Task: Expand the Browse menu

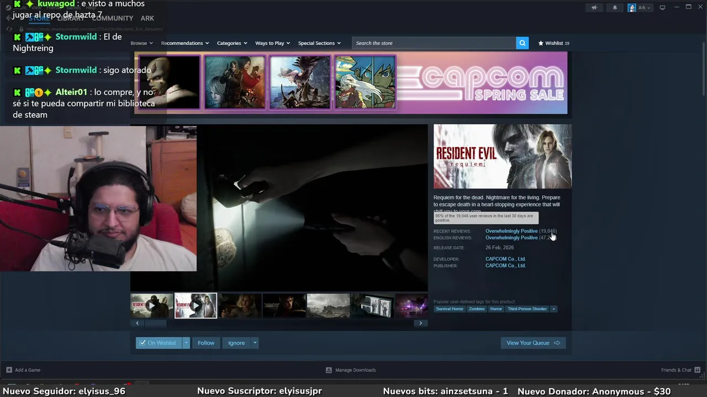Action: tap(141, 43)
